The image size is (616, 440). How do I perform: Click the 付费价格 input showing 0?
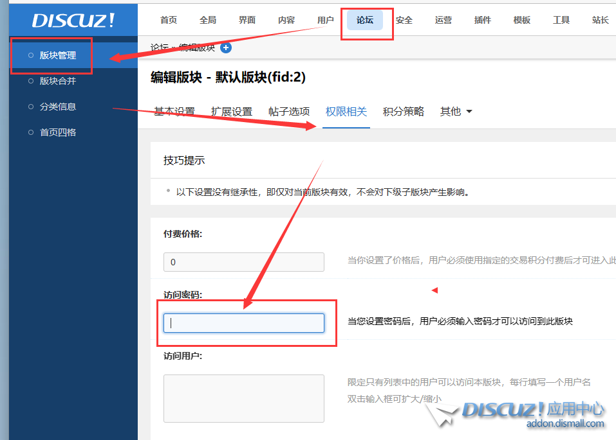tap(243, 262)
